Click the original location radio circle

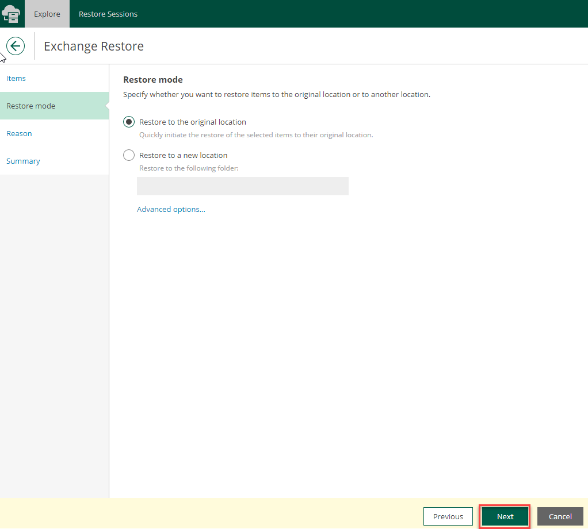(128, 122)
